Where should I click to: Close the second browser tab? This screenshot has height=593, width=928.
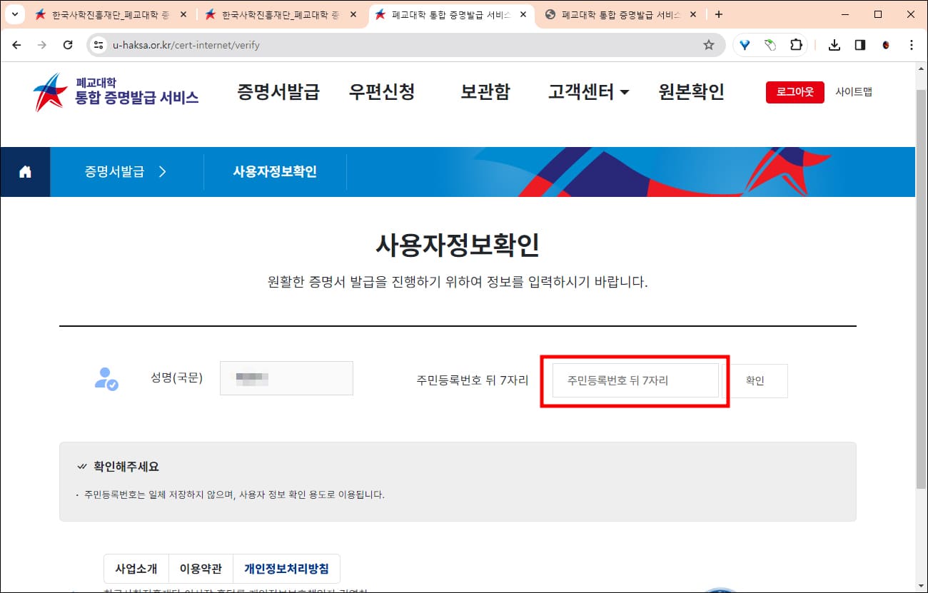353,14
